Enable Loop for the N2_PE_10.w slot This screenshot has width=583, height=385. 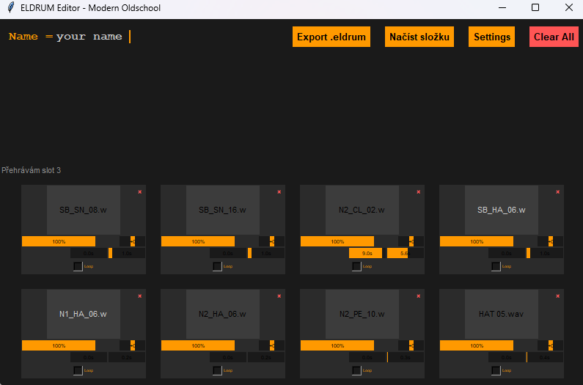(356, 370)
